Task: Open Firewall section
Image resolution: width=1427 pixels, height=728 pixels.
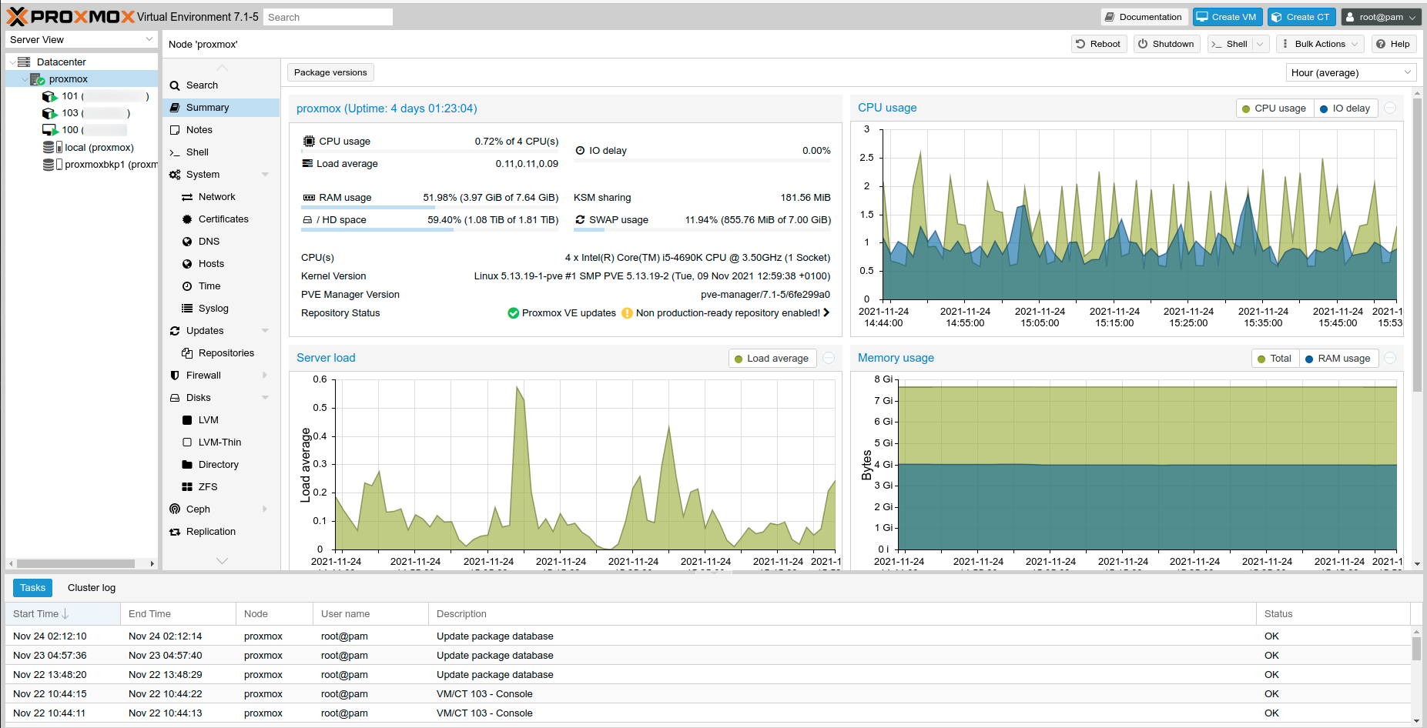Action: pos(222,376)
